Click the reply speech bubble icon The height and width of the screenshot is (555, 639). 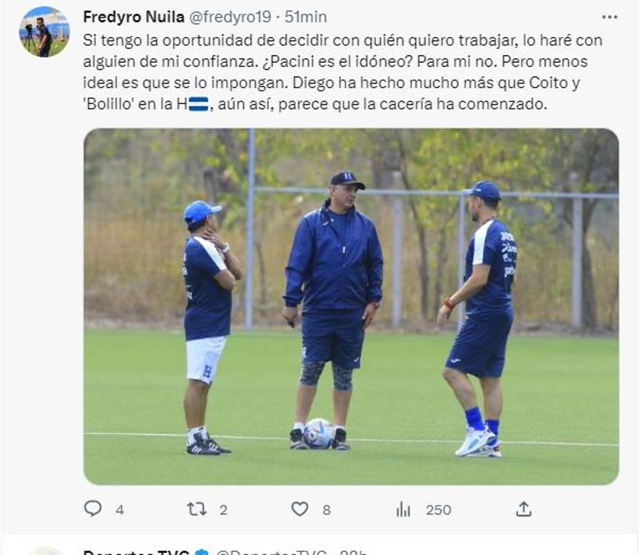click(93, 509)
